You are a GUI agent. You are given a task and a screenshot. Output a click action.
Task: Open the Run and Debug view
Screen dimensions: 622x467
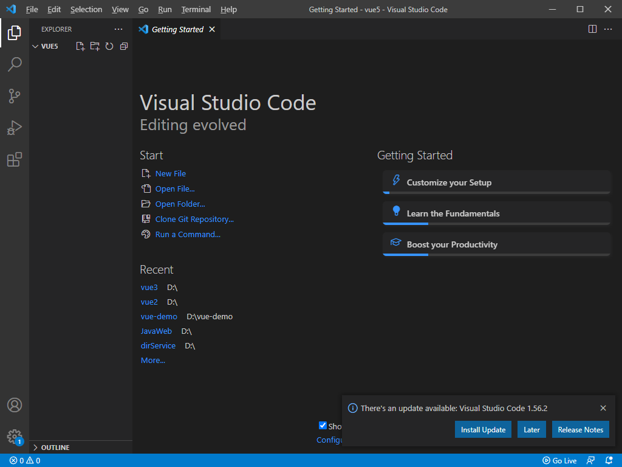tap(15, 128)
